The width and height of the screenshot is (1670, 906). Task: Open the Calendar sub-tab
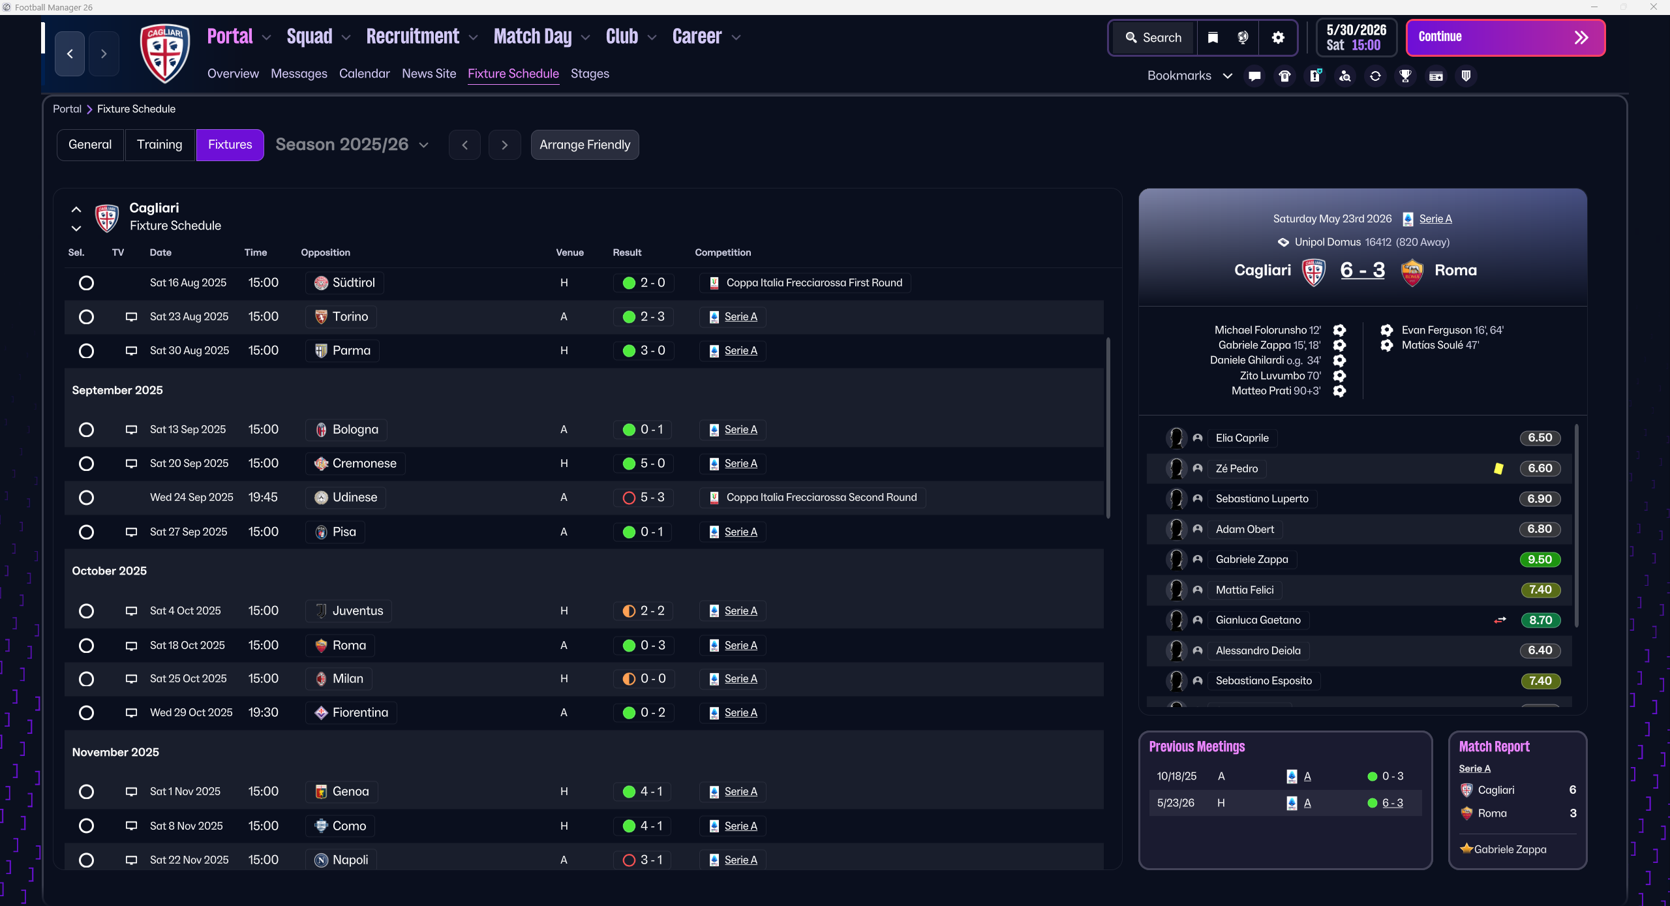pyautogui.click(x=364, y=74)
